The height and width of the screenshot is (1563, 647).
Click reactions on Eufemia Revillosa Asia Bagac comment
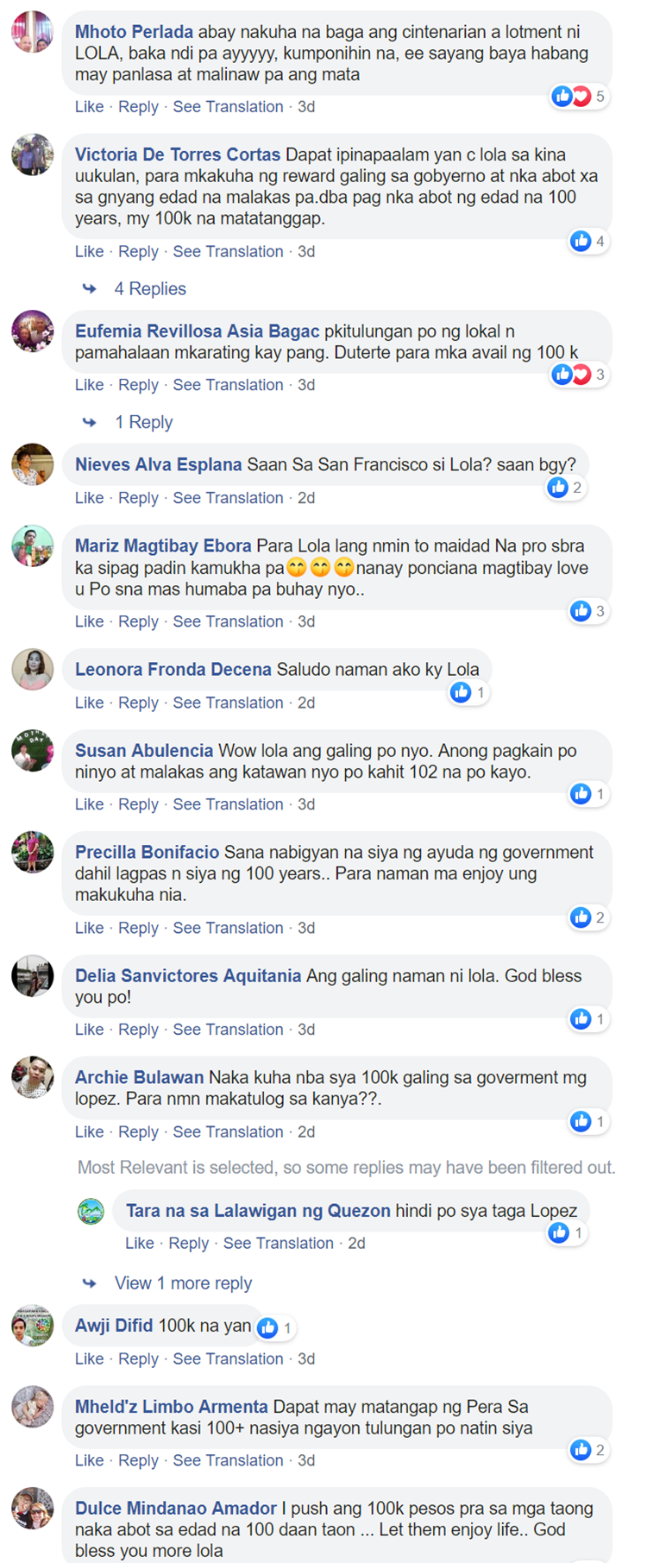point(580,375)
